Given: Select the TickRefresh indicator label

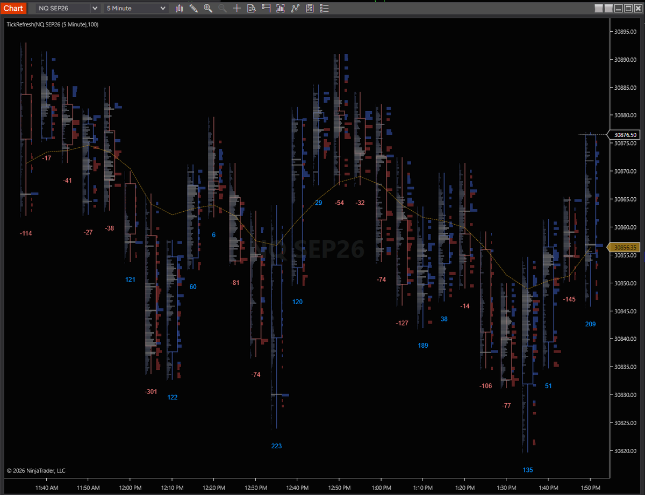Looking at the screenshot, I should click(52, 24).
